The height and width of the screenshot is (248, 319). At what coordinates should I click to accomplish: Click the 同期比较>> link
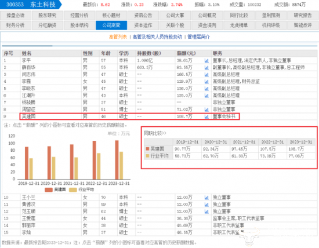pyautogui.click(x=155, y=133)
